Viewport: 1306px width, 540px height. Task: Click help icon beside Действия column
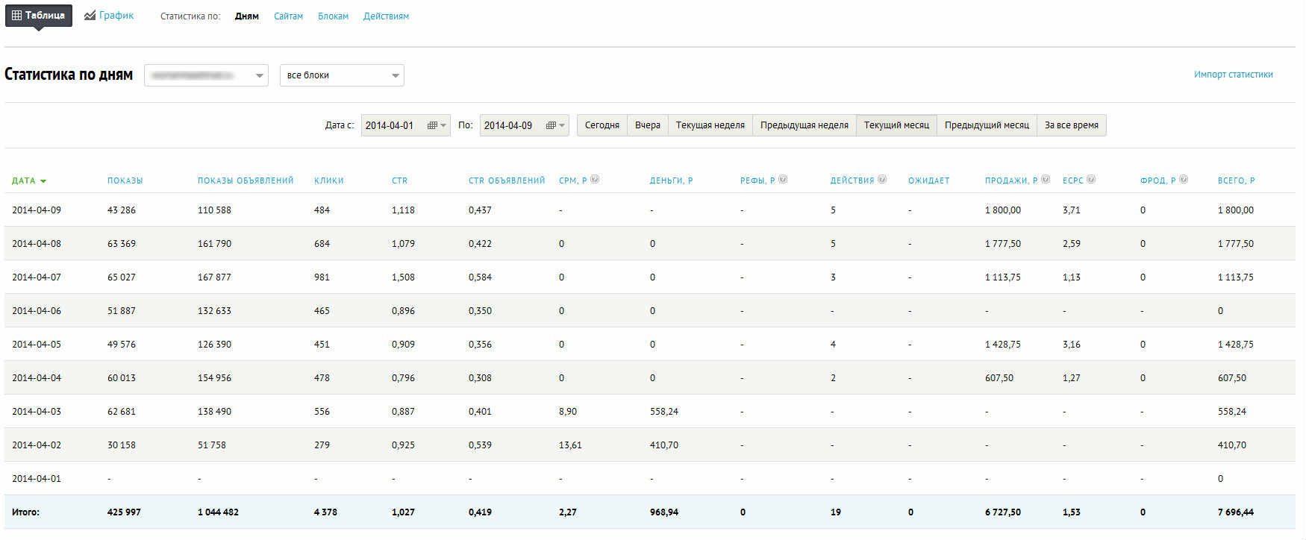882,180
